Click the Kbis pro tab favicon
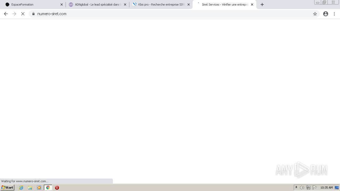Viewport: 340px width, 191px height. [x=134, y=4]
